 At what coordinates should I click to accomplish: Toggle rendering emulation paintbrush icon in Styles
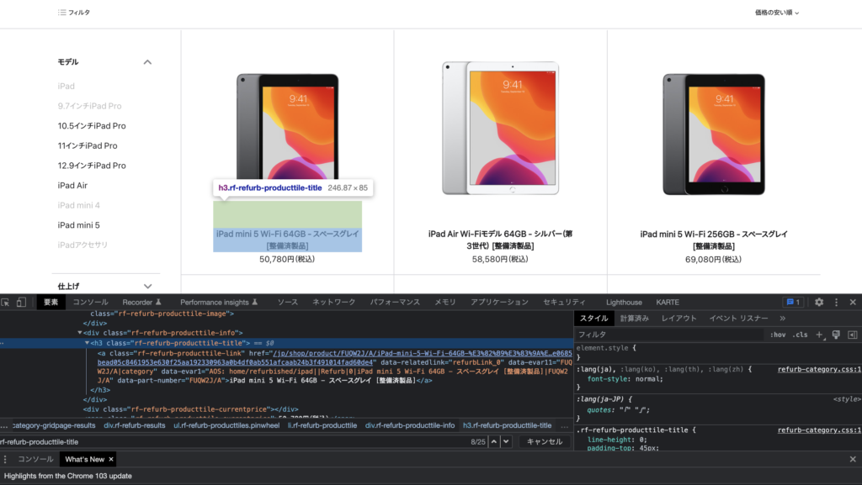836,335
